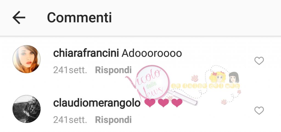Screen dimensions: 281x132
Task: Go back using the left arrow
Action: [x=19, y=17]
